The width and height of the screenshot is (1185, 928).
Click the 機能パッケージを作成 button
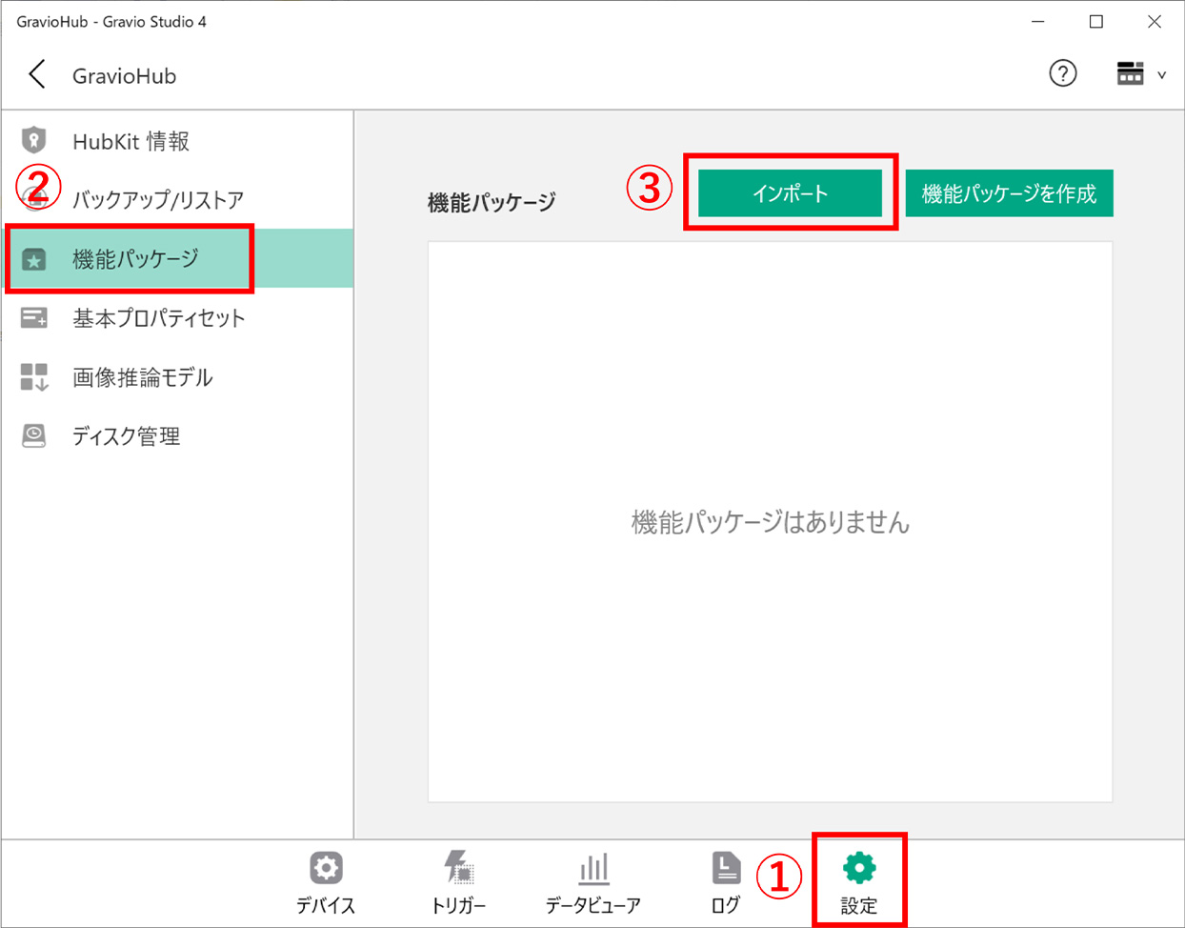tap(1009, 193)
